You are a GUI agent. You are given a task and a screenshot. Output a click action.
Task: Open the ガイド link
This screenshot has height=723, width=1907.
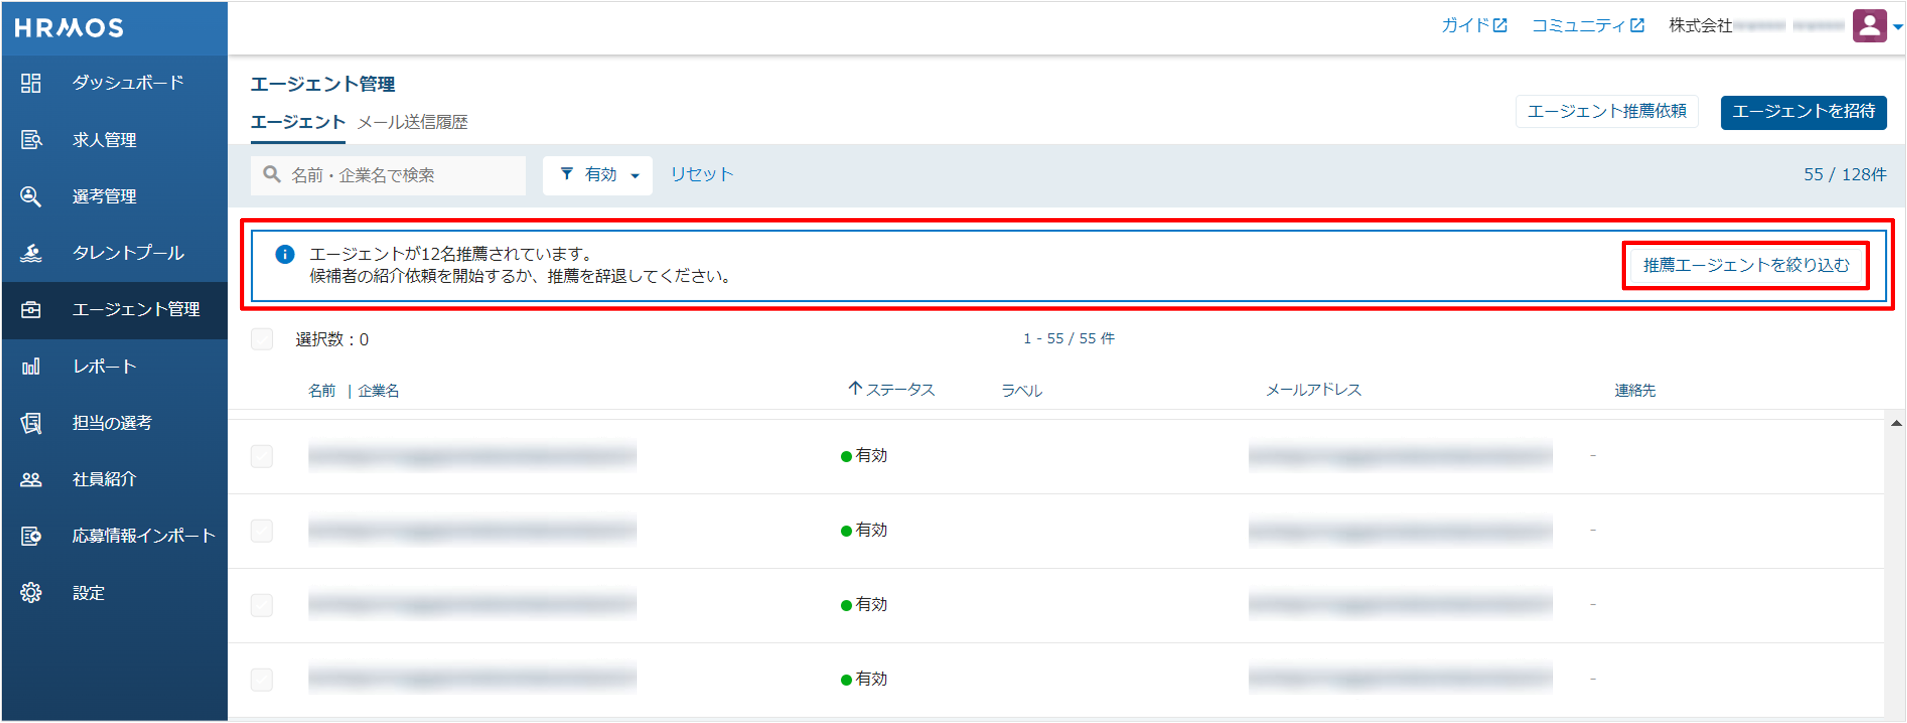[x=1473, y=26]
